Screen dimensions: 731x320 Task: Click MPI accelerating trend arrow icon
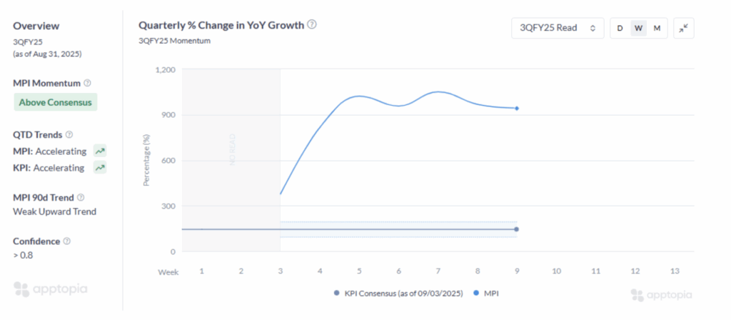(100, 151)
